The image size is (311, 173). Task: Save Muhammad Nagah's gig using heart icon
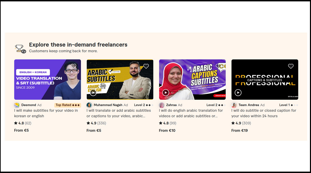(x=146, y=66)
